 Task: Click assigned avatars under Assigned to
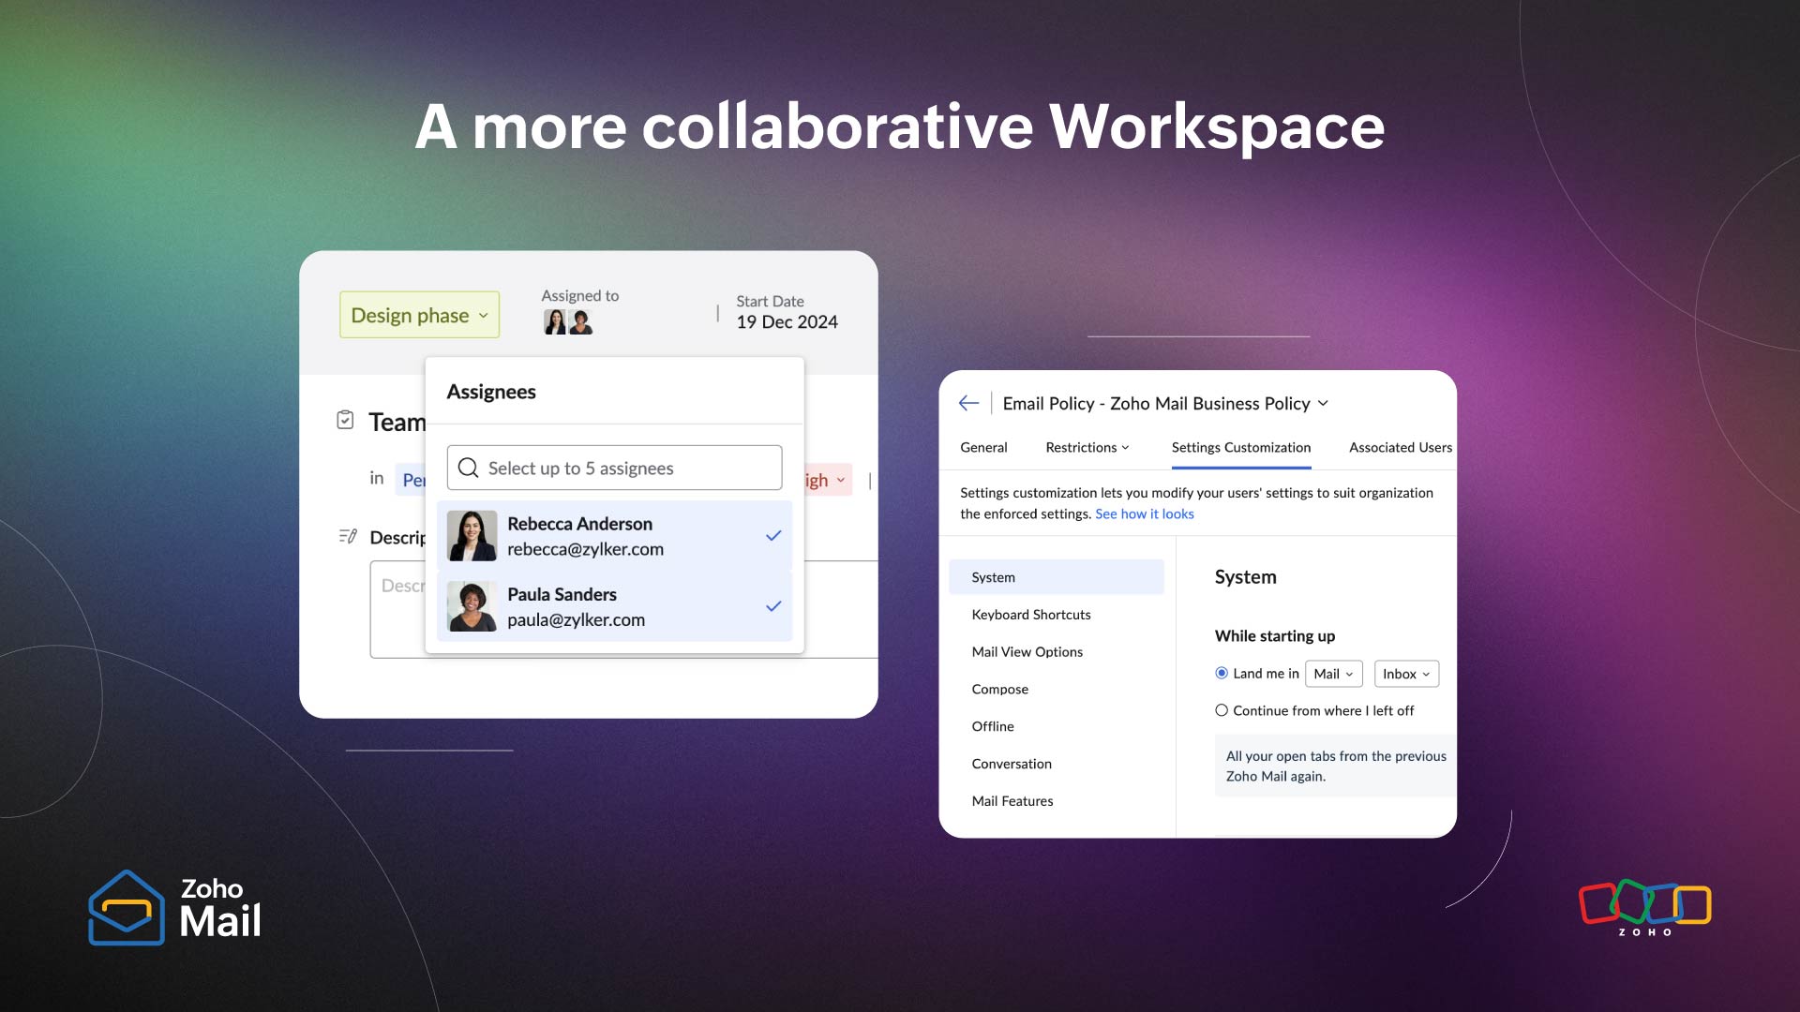[567, 322]
